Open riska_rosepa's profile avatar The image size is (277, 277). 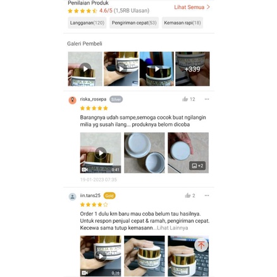tap(72, 100)
